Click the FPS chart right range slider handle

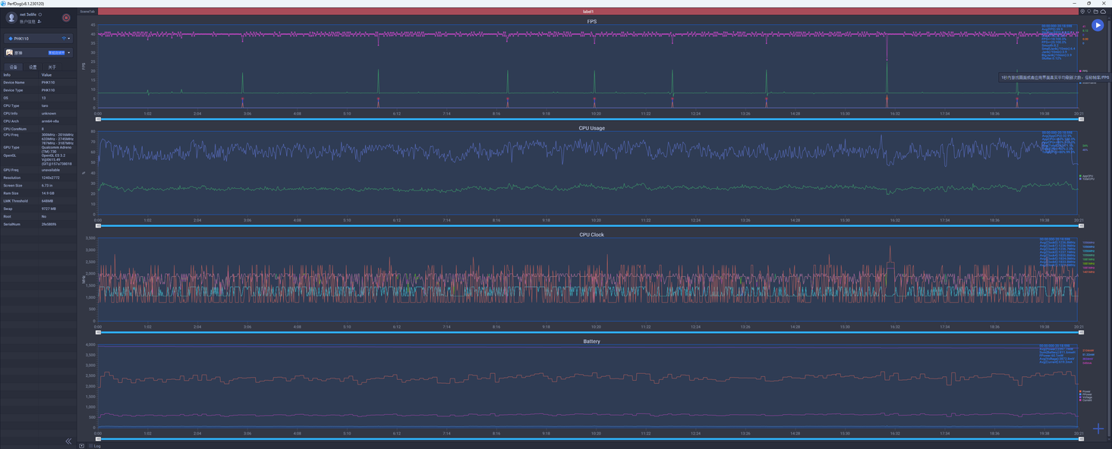coord(1082,119)
